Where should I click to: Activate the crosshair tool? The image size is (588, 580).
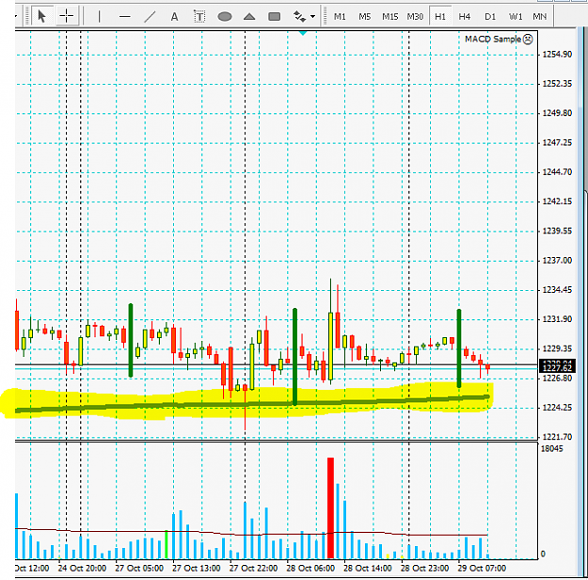coord(67,16)
